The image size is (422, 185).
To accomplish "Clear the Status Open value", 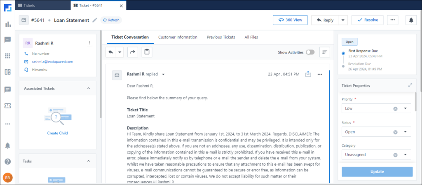I will coord(395,132).
